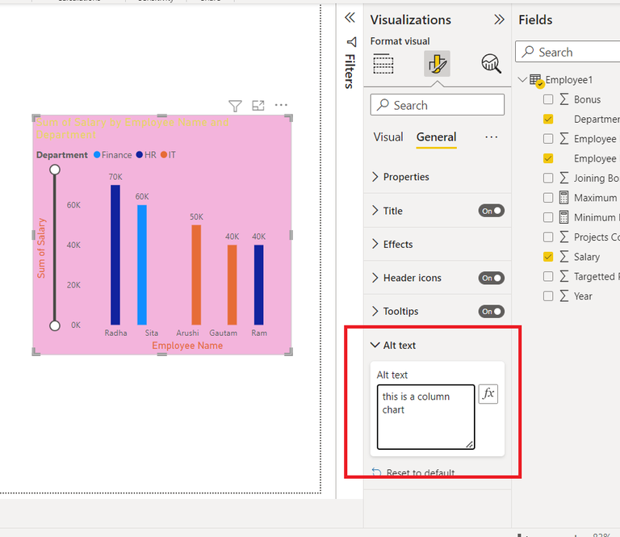Open more options next to General tab
The height and width of the screenshot is (537, 620).
492,137
